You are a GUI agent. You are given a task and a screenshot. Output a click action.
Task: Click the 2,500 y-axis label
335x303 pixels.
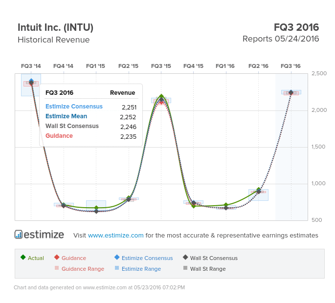(319, 73)
